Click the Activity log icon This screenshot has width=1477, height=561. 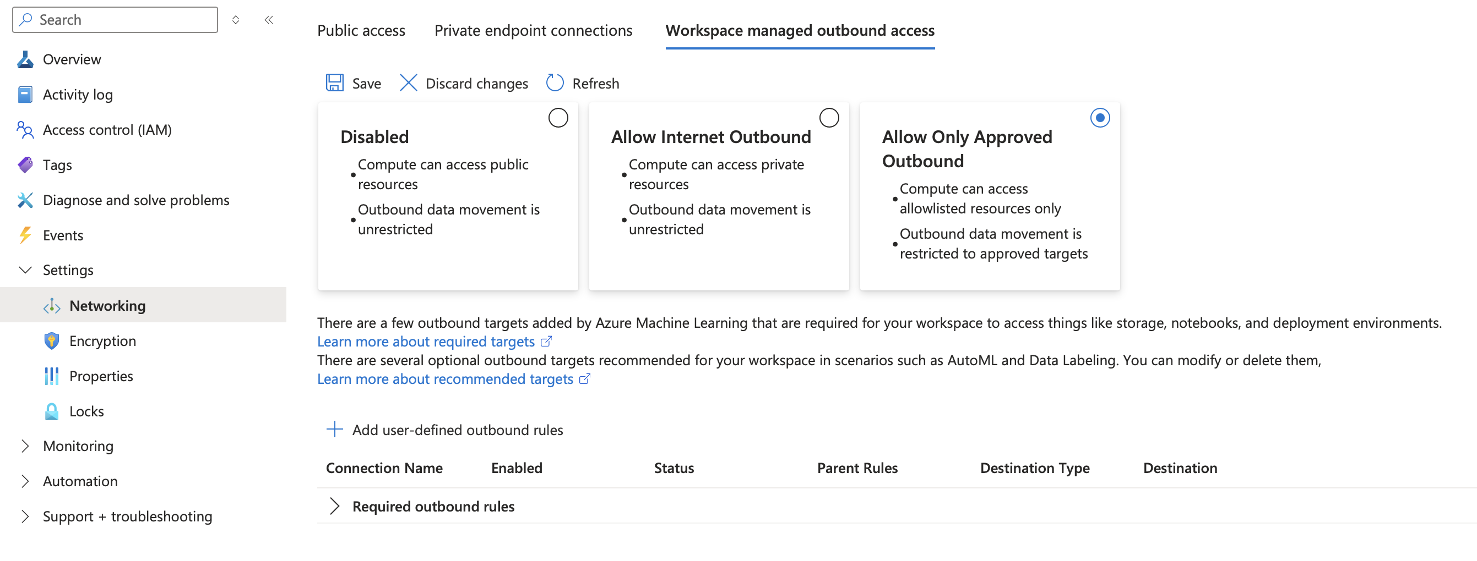[25, 95]
